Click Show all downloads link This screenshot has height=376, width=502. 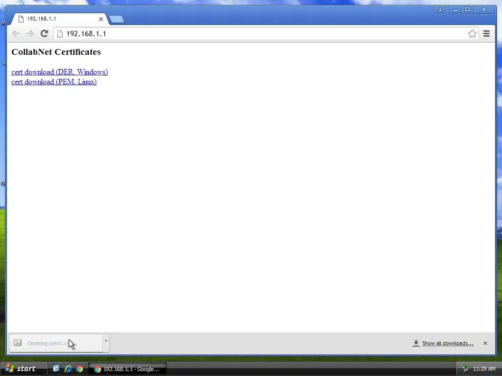pos(448,343)
